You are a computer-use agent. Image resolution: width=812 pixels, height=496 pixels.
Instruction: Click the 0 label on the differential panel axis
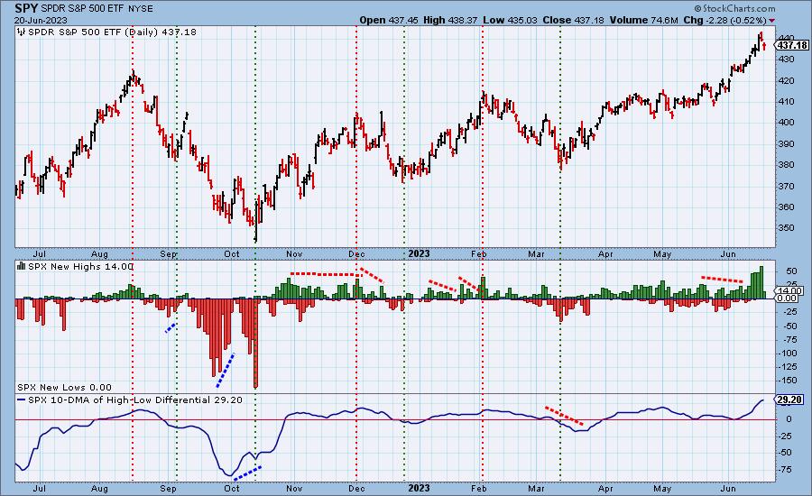pos(789,419)
